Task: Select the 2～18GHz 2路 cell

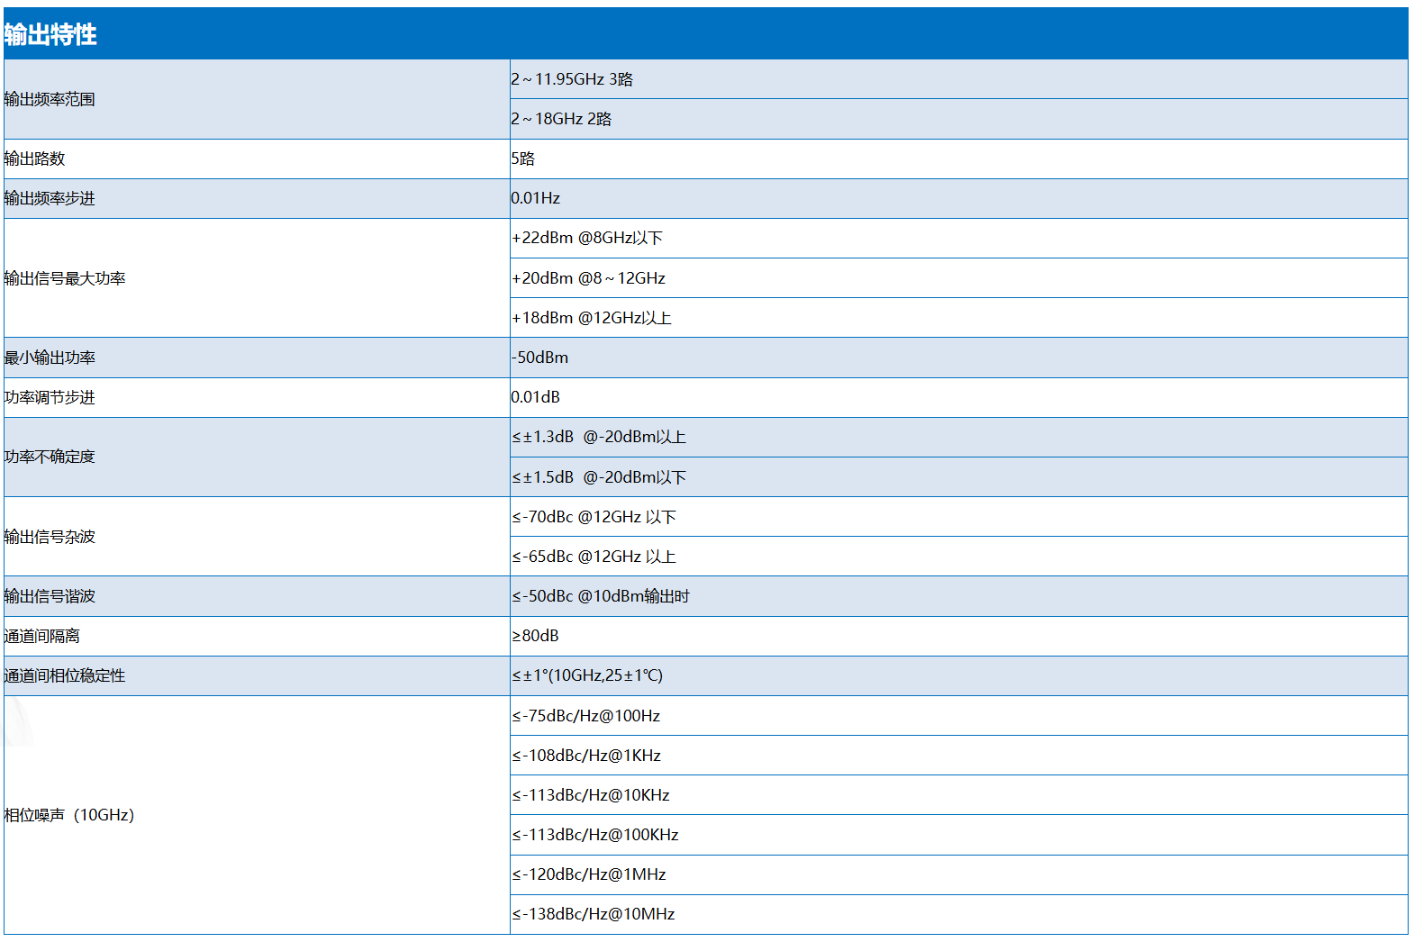Action: pos(561,119)
